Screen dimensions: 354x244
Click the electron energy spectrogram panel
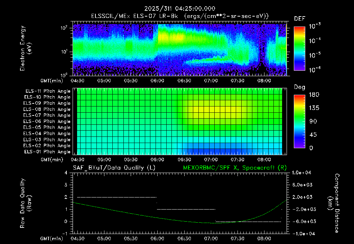pos(180,49)
